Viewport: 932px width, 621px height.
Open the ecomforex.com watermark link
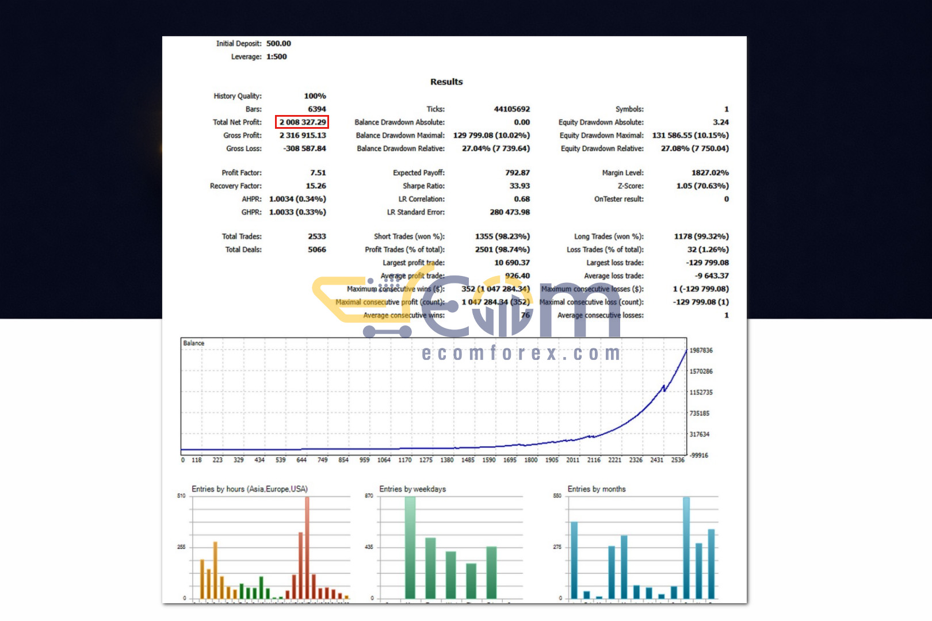521,353
